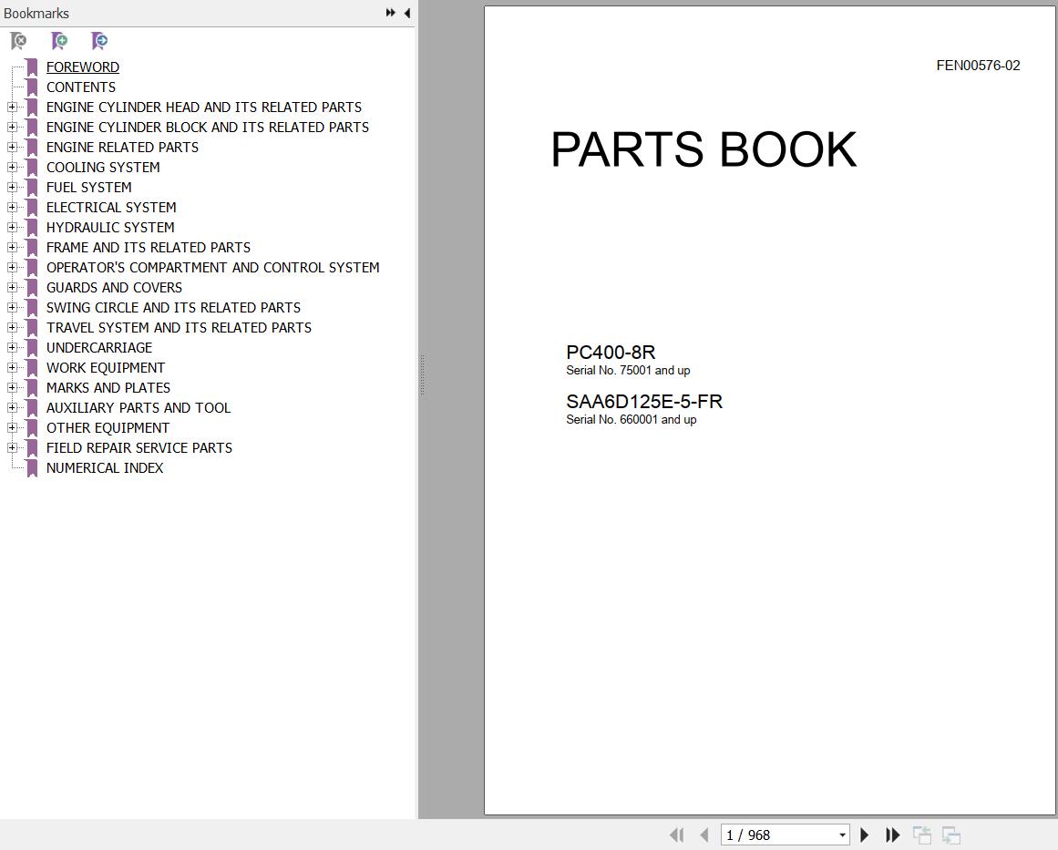Expand ENGINE CYLINDER BLOCK AND ITS RELATED PARTS

[x=12, y=128]
